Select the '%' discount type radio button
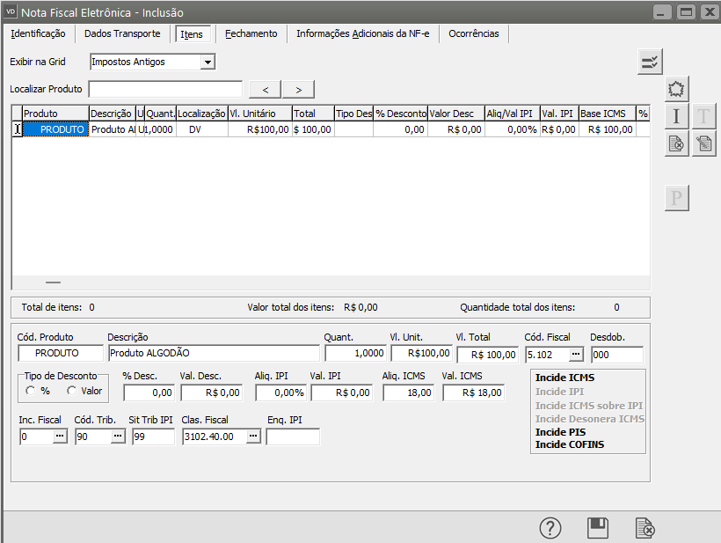 click(32, 391)
